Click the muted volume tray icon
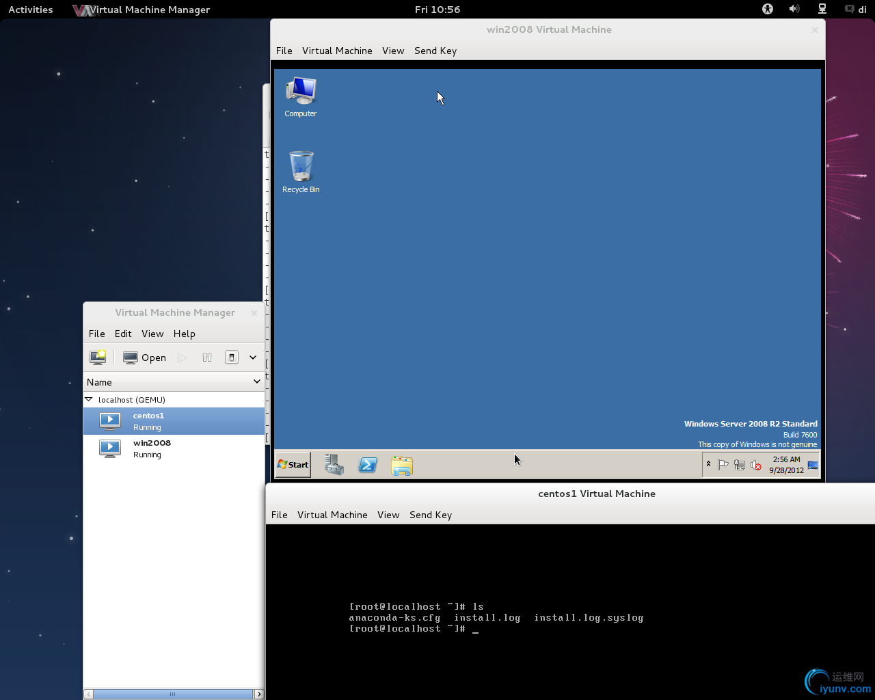Screen dimensions: 875x700 [x=755, y=465]
